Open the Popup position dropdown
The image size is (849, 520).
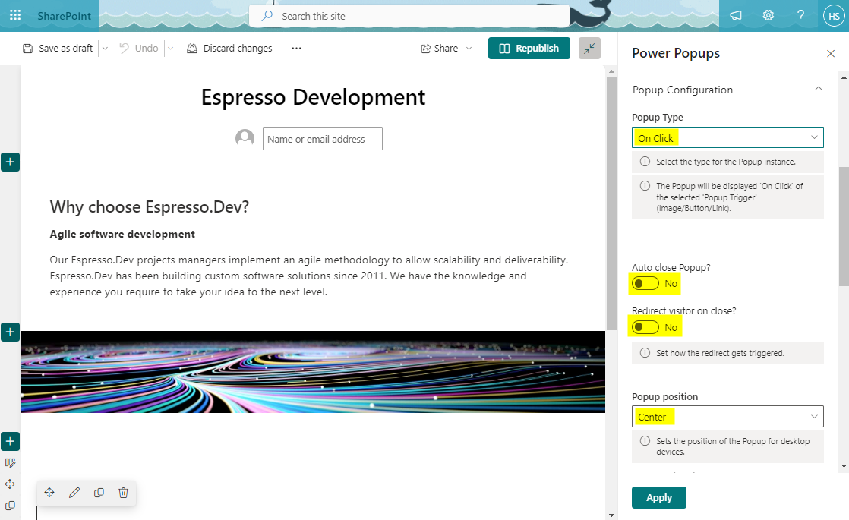[727, 417]
